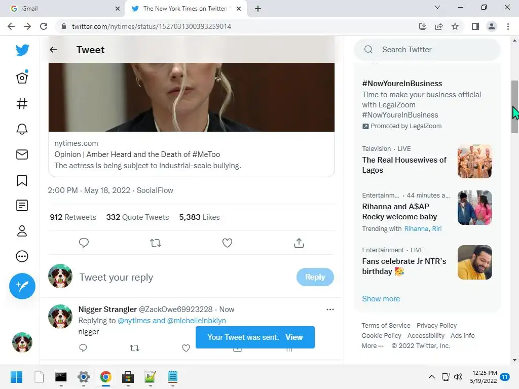
Task: Click View in the Tweet sent toast
Action: 294,337
